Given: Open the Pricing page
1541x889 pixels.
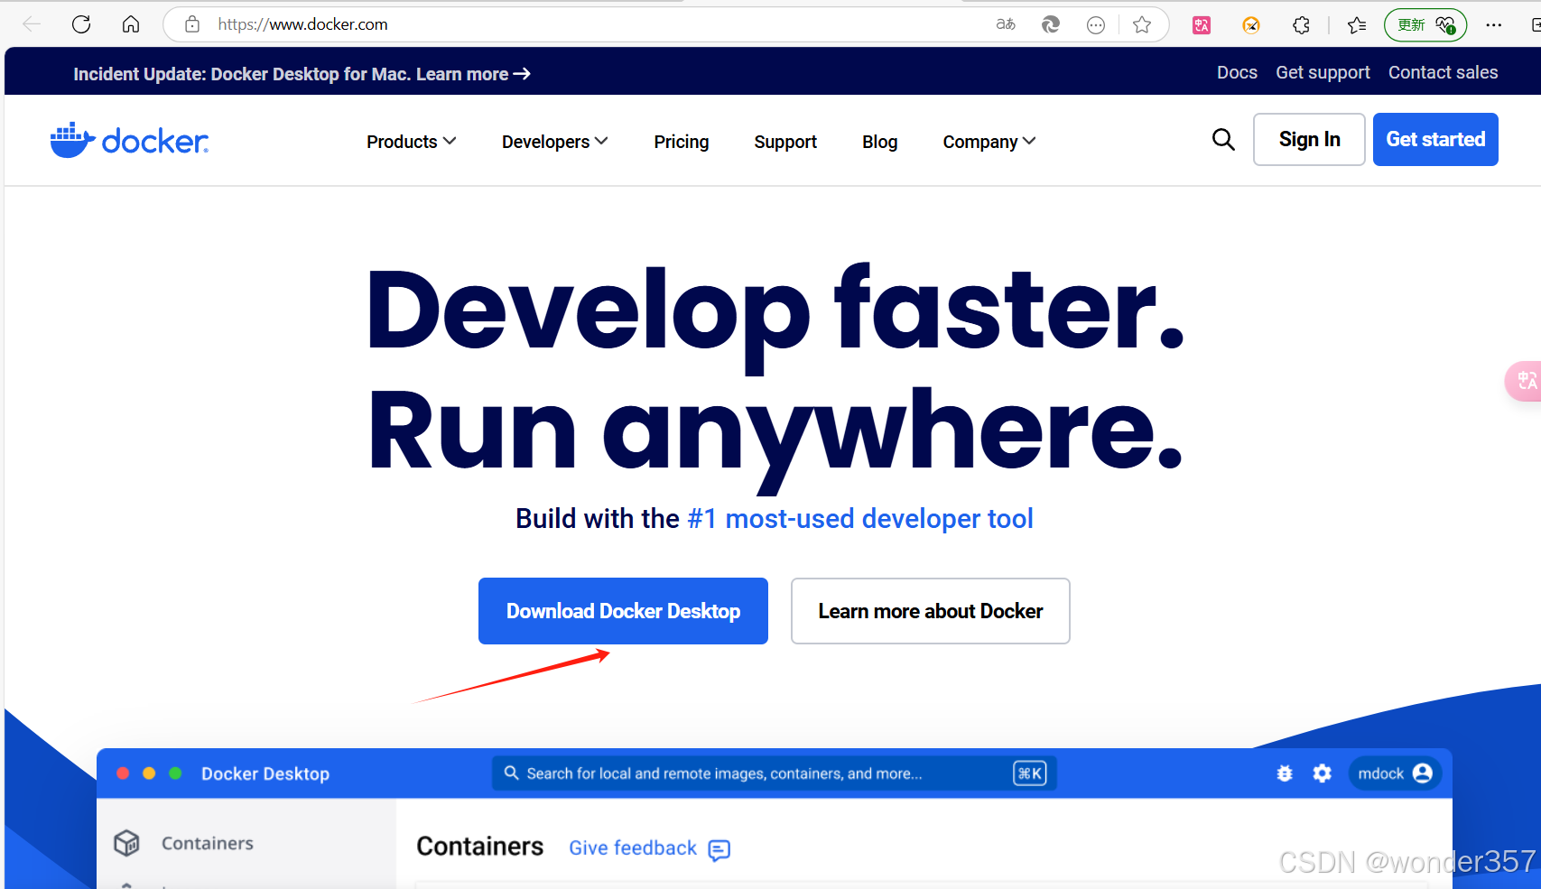Looking at the screenshot, I should click(x=682, y=142).
